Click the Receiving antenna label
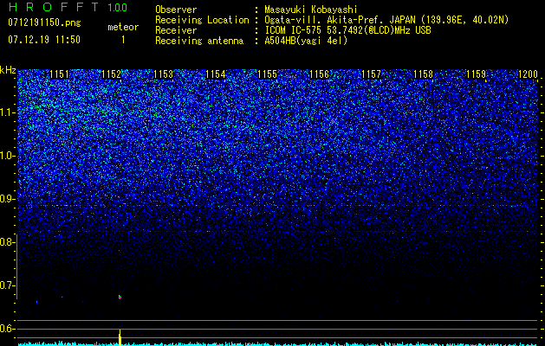Viewport: 545px width, 346px height. pyautogui.click(x=199, y=41)
